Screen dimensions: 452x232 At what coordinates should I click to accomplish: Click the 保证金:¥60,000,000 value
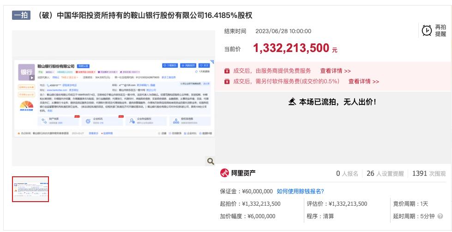247,191
